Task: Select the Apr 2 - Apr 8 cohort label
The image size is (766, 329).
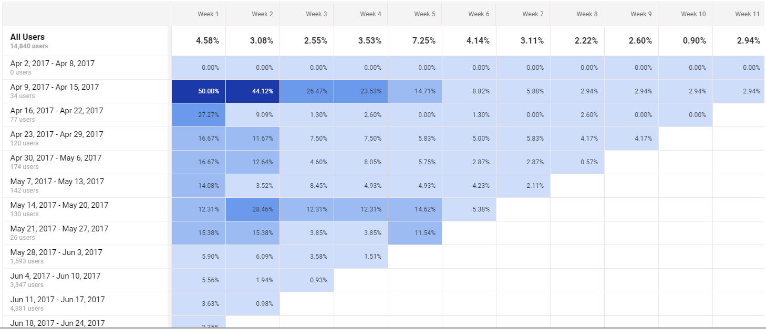Action: click(51, 63)
